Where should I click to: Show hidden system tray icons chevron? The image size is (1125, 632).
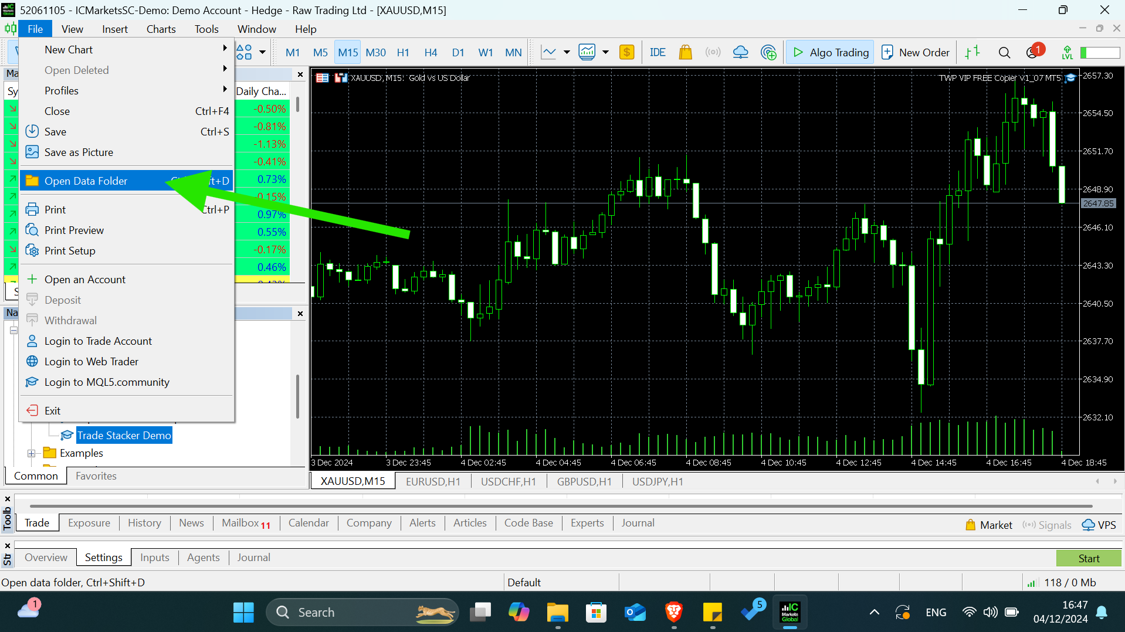tap(874, 613)
